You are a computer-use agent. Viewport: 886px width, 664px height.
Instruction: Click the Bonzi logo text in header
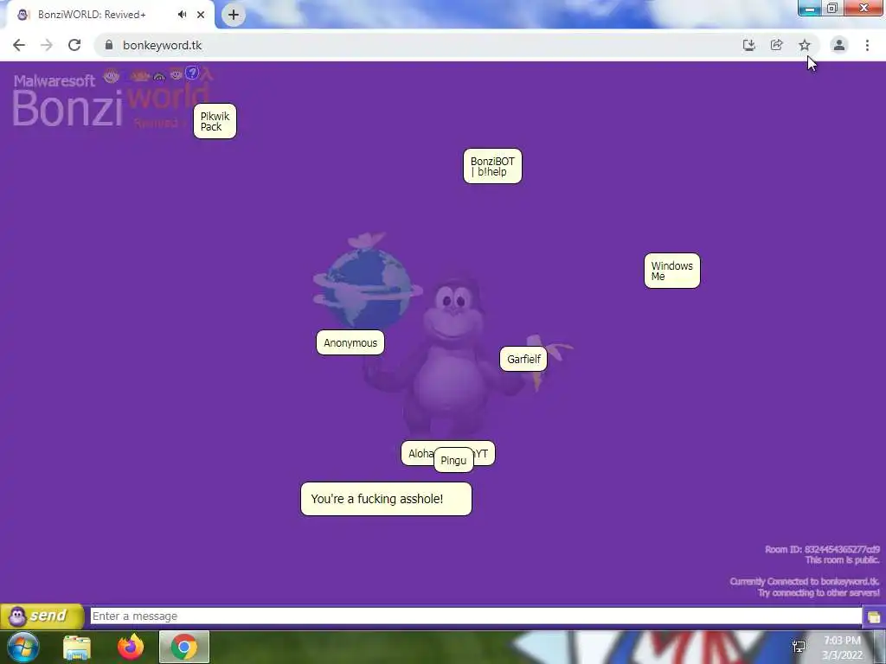click(x=67, y=108)
